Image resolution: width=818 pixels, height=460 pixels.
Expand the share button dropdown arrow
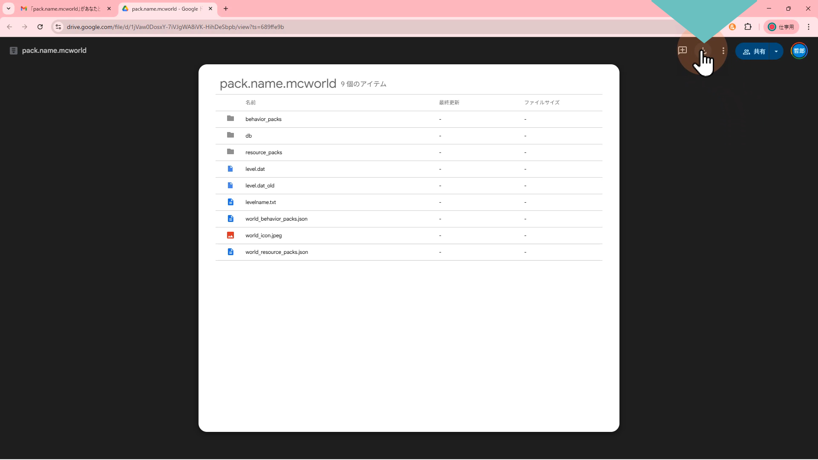(x=776, y=52)
